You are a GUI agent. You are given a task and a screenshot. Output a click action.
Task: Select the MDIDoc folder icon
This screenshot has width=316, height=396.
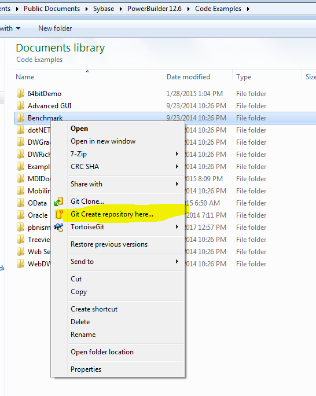20,178
